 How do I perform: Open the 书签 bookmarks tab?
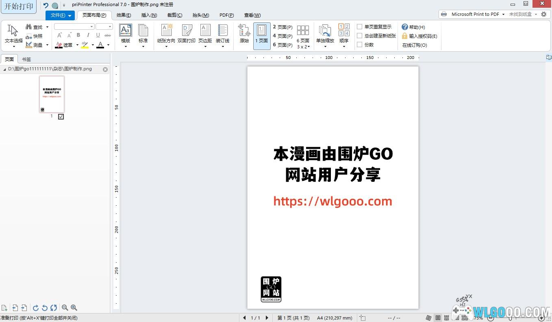point(26,59)
